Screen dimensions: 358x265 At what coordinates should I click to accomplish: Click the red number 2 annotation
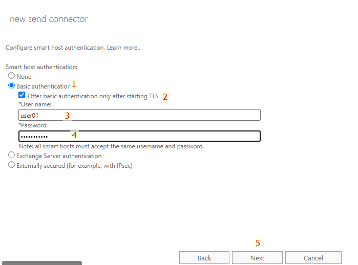(165, 96)
